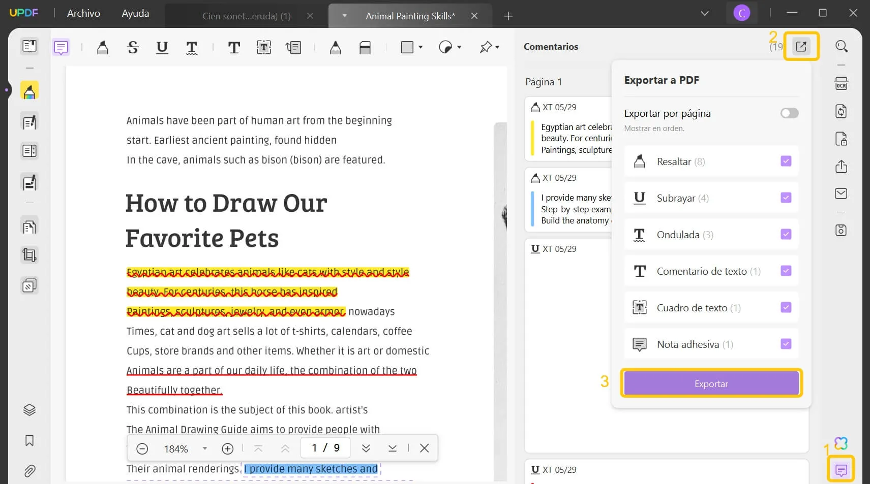The image size is (870, 484).
Task: Toggle Exportar por página switch
Action: (789, 113)
